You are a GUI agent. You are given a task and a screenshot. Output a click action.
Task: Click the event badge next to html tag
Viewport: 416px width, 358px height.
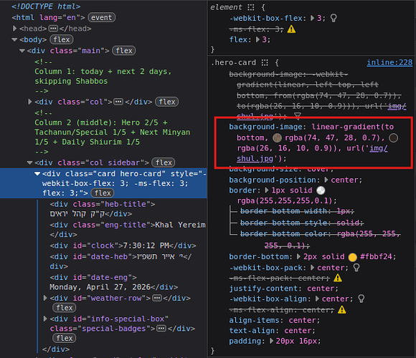click(102, 17)
